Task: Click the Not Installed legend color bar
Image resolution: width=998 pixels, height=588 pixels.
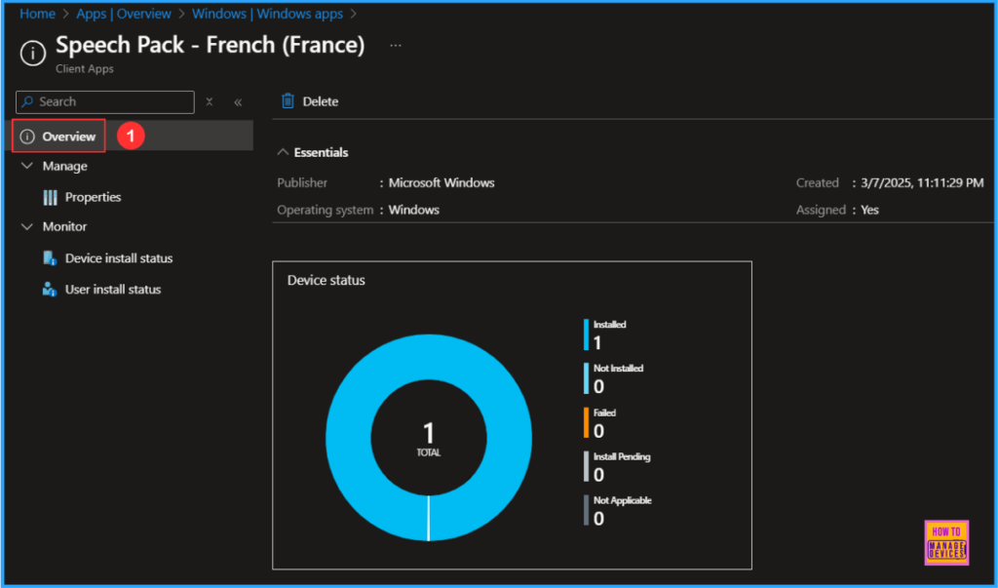Action: 586,378
